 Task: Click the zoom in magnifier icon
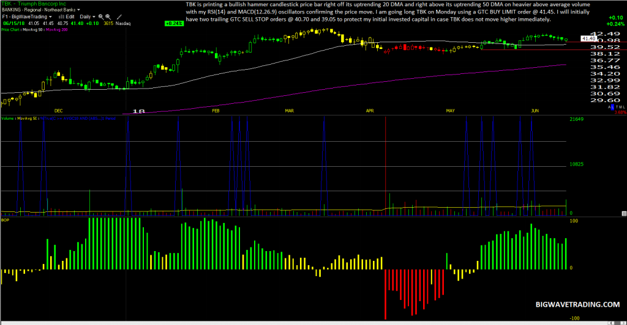[x=101, y=16]
